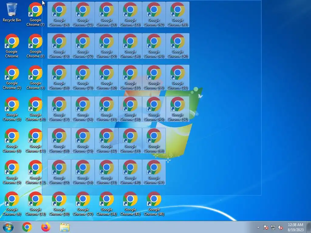The image size is (311, 233).
Task: Open Windows Explorer from the taskbar
Action: [x=65, y=227]
